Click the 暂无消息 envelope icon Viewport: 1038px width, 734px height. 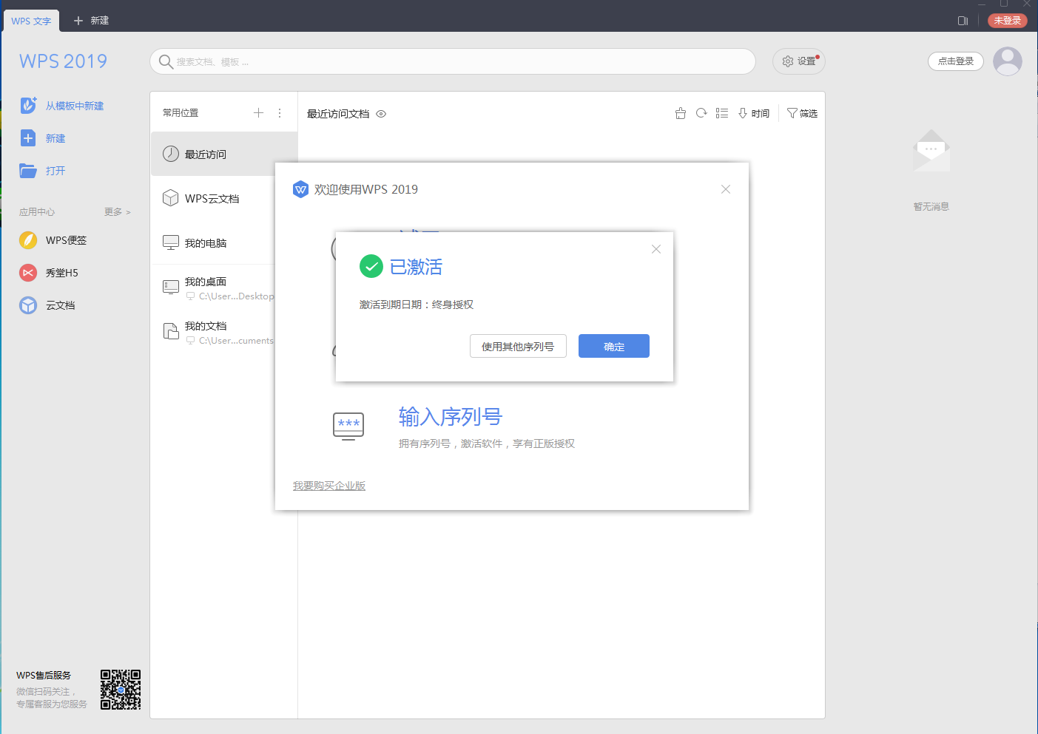tap(931, 151)
